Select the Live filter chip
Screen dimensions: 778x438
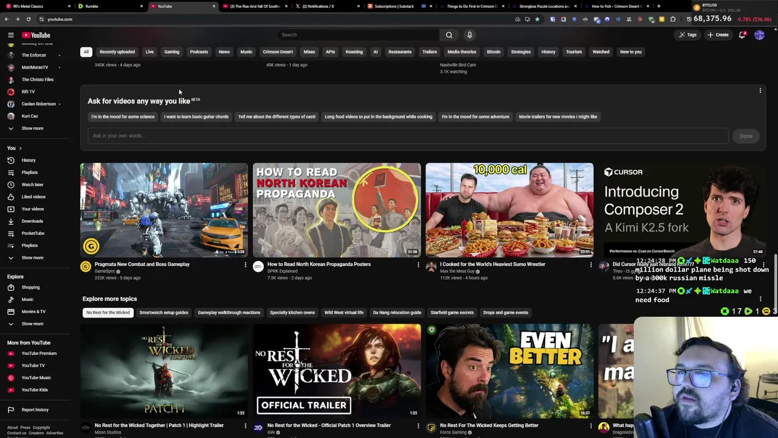[x=150, y=52]
